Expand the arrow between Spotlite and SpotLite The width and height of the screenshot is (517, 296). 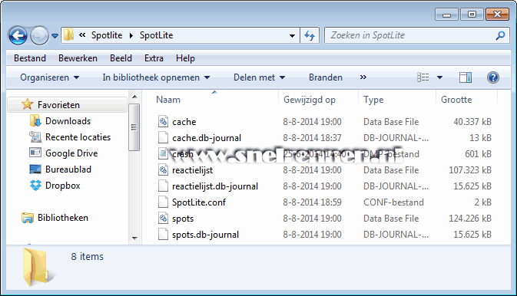131,35
